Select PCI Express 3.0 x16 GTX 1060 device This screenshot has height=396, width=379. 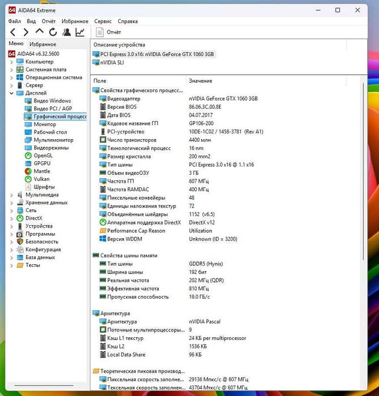click(x=153, y=54)
